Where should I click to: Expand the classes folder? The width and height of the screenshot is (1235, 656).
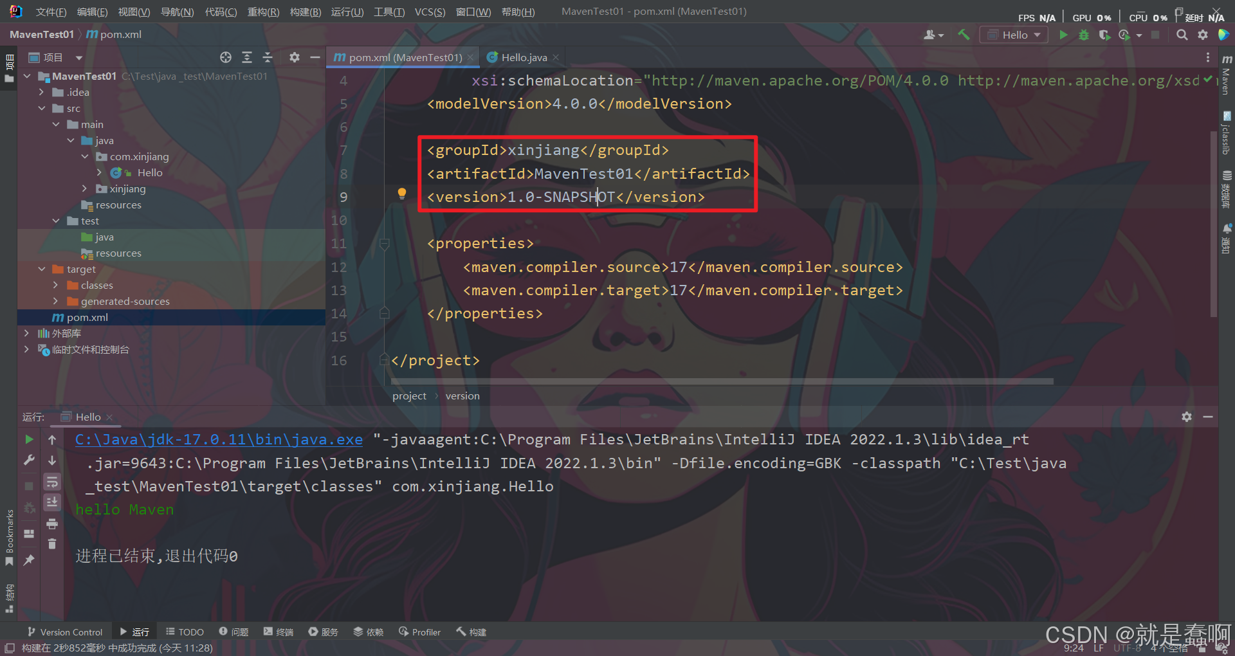(55, 285)
